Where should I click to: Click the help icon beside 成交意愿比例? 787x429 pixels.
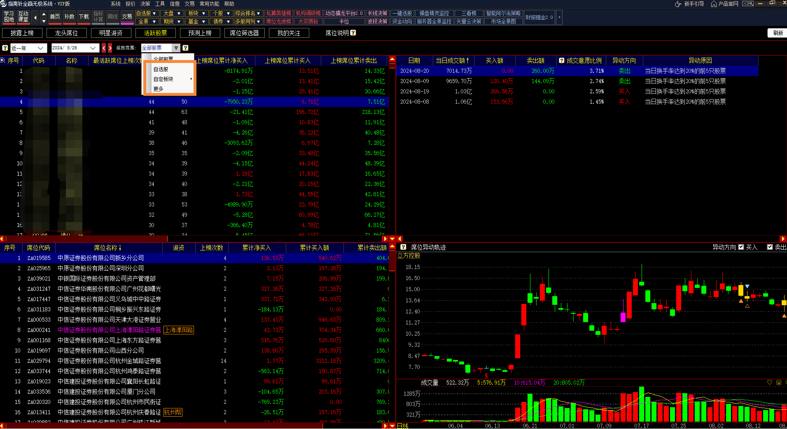561,60
